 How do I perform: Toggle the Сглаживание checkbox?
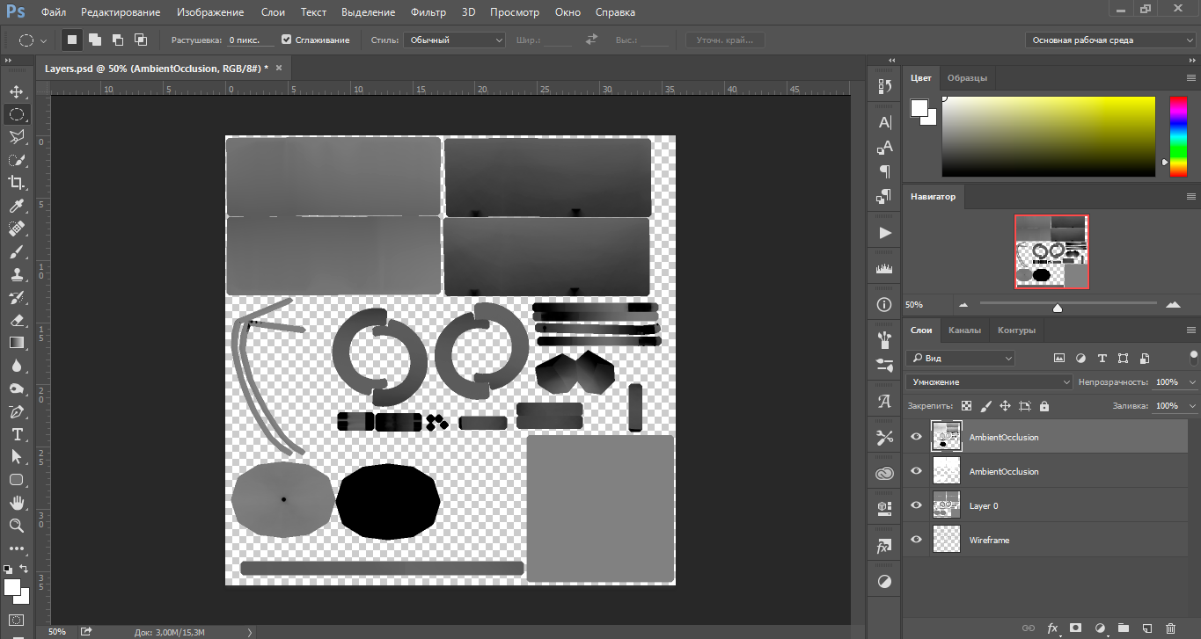287,40
